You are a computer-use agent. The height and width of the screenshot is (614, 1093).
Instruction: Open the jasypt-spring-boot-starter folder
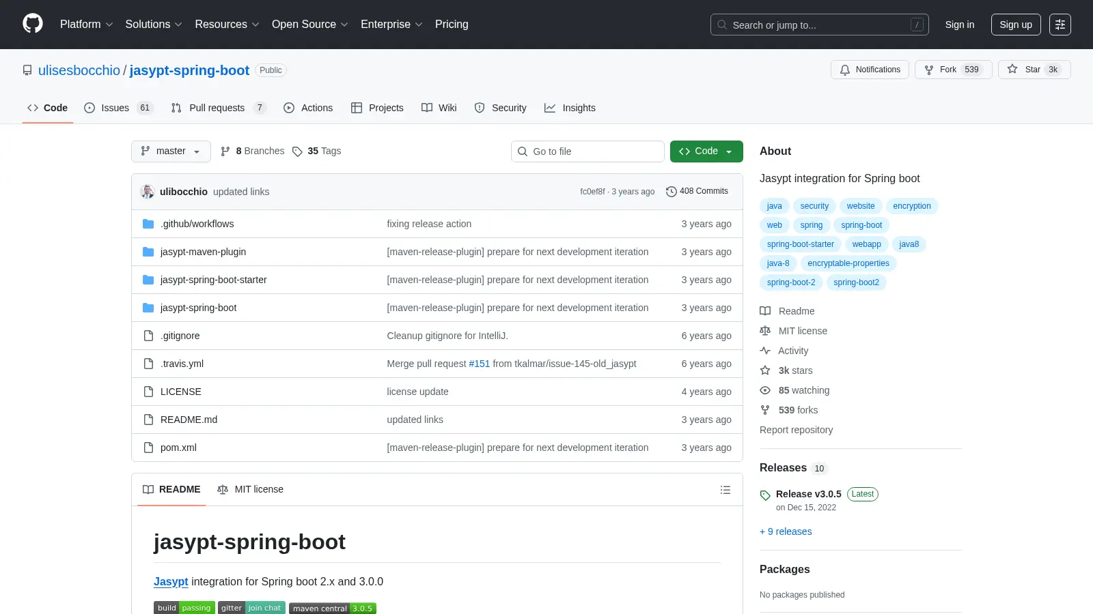(214, 280)
